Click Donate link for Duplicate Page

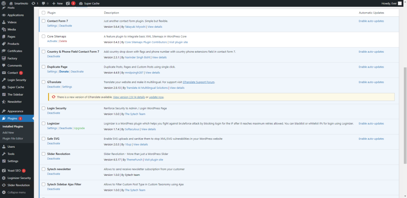pos(64,72)
